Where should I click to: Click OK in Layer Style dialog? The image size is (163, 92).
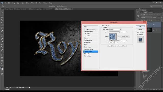pyautogui.click(x=140, y=26)
